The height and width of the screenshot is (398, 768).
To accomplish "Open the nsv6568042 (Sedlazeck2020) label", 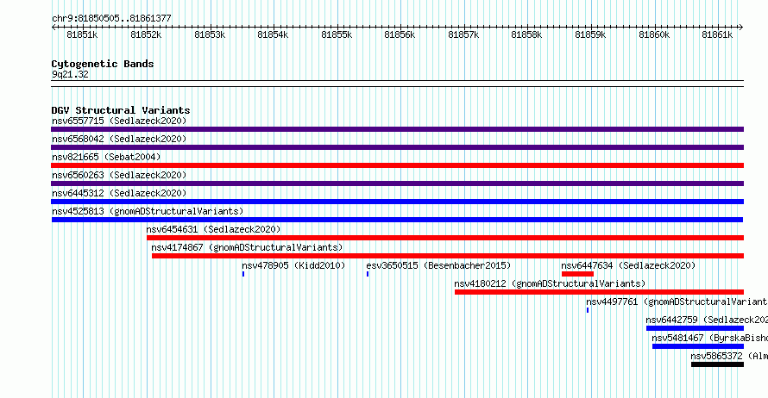I will tap(119, 139).
